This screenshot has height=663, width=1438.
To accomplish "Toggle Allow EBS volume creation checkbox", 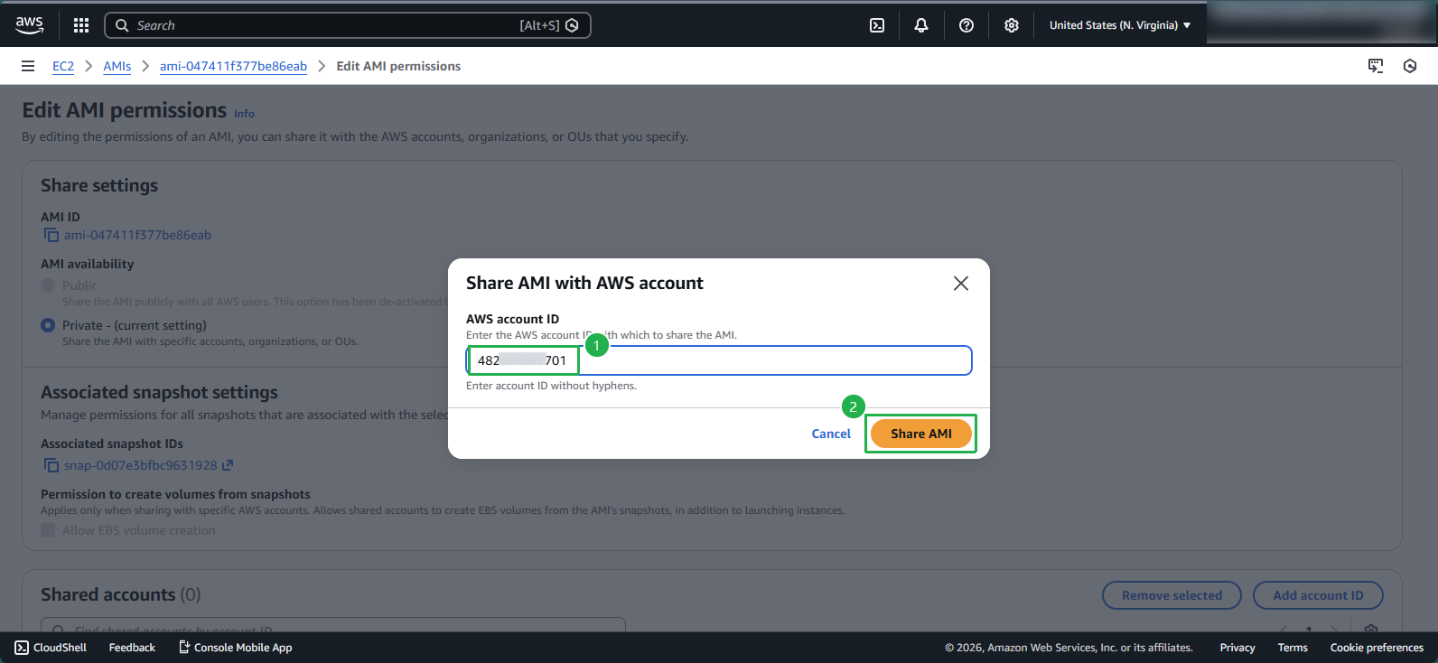I will [x=48, y=530].
